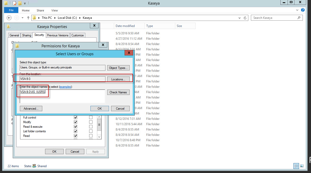Image resolution: width=311 pixels, height=173 pixels.
Task: Refresh the Kaseya folder view
Action: 245,18
